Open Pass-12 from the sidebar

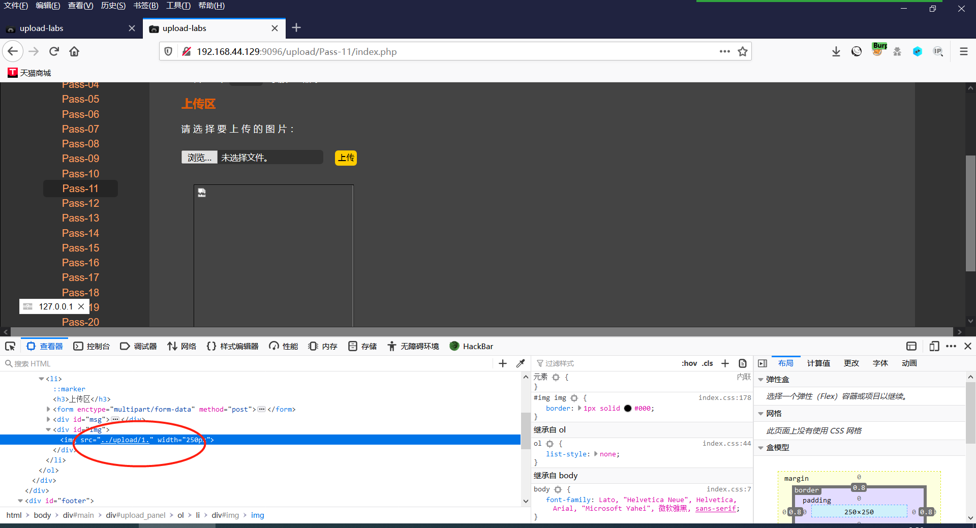pos(81,203)
